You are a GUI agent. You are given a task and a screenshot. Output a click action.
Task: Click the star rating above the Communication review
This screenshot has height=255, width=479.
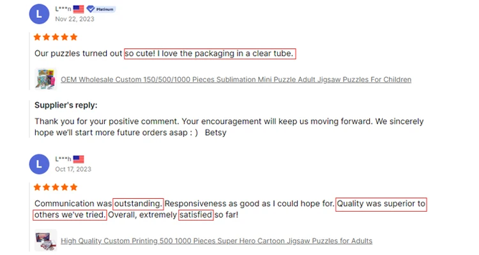click(x=56, y=187)
